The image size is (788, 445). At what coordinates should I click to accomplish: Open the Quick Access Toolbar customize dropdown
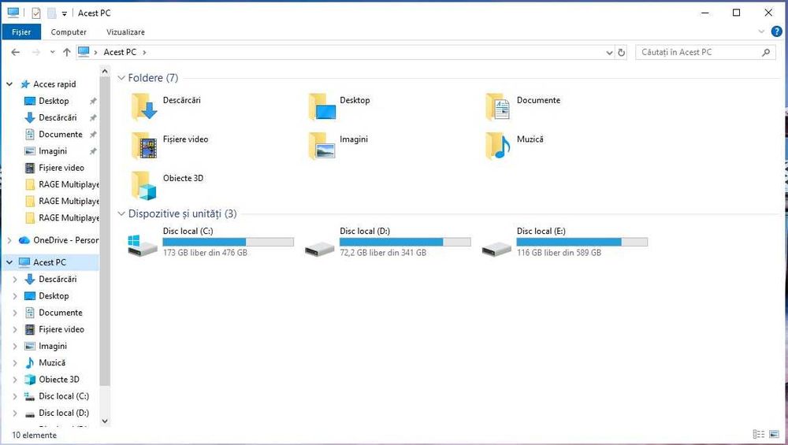coord(65,13)
